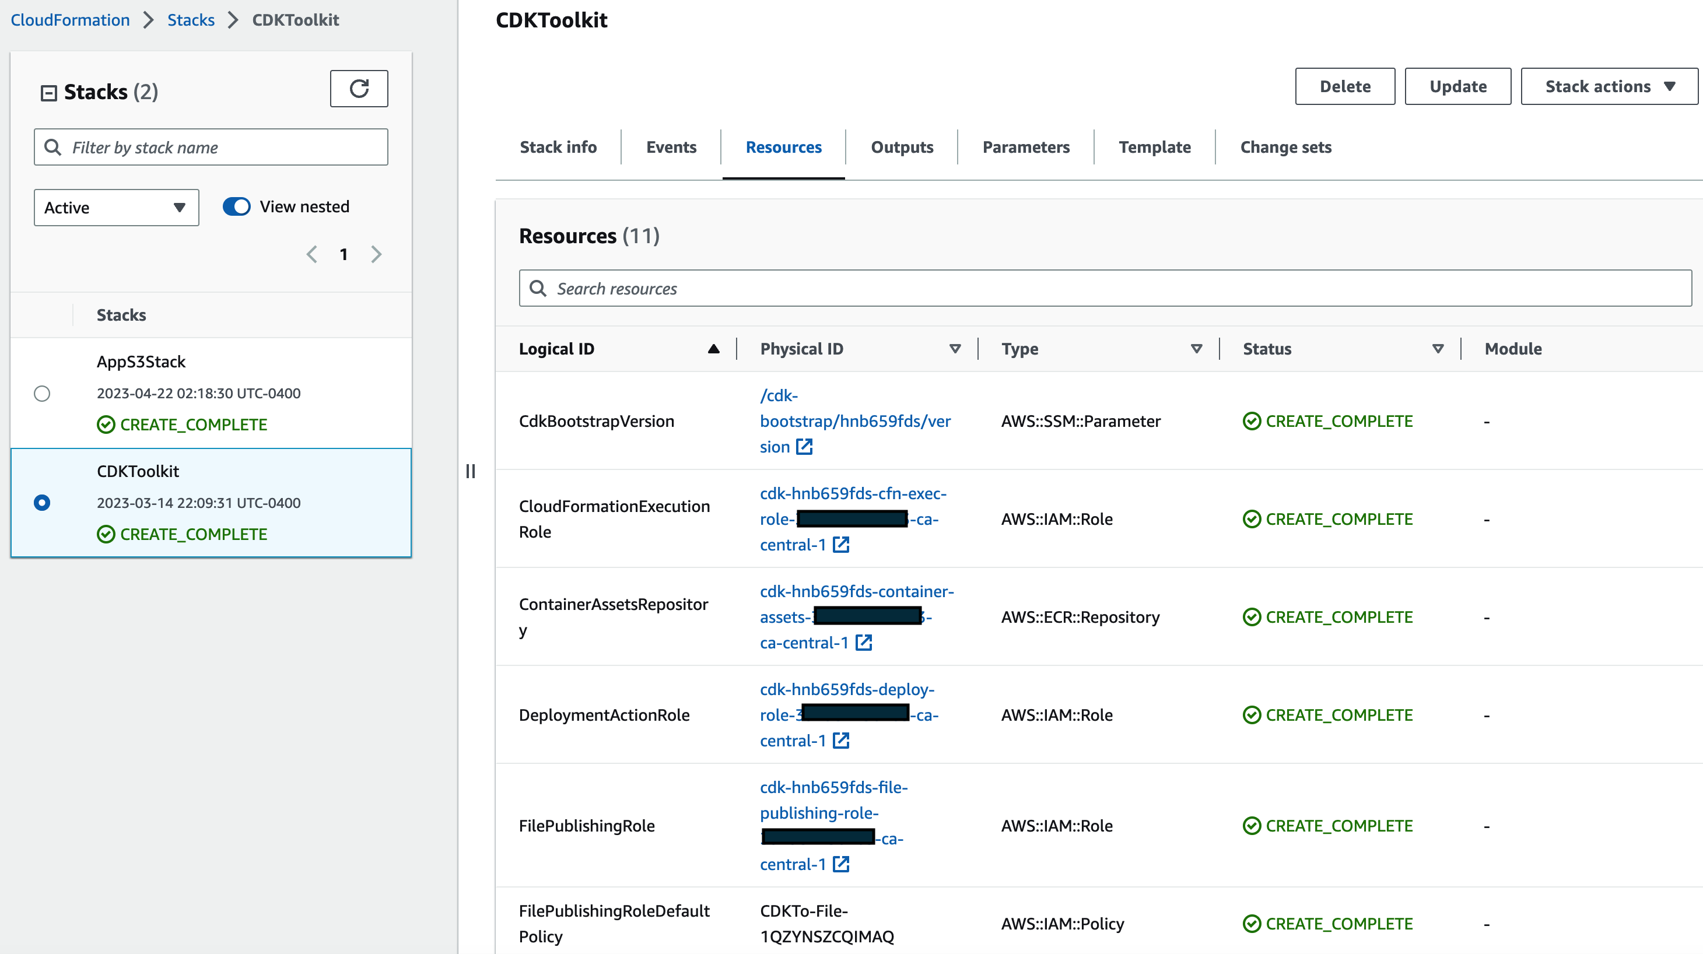The image size is (1703, 954).
Task: Navigate to next page using right chevron
Action: [377, 254]
